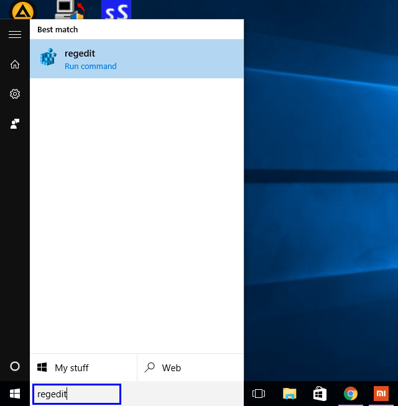Image resolution: width=398 pixels, height=406 pixels.
Task: Select the computer desktop shortcut icon
Action: 70,9
